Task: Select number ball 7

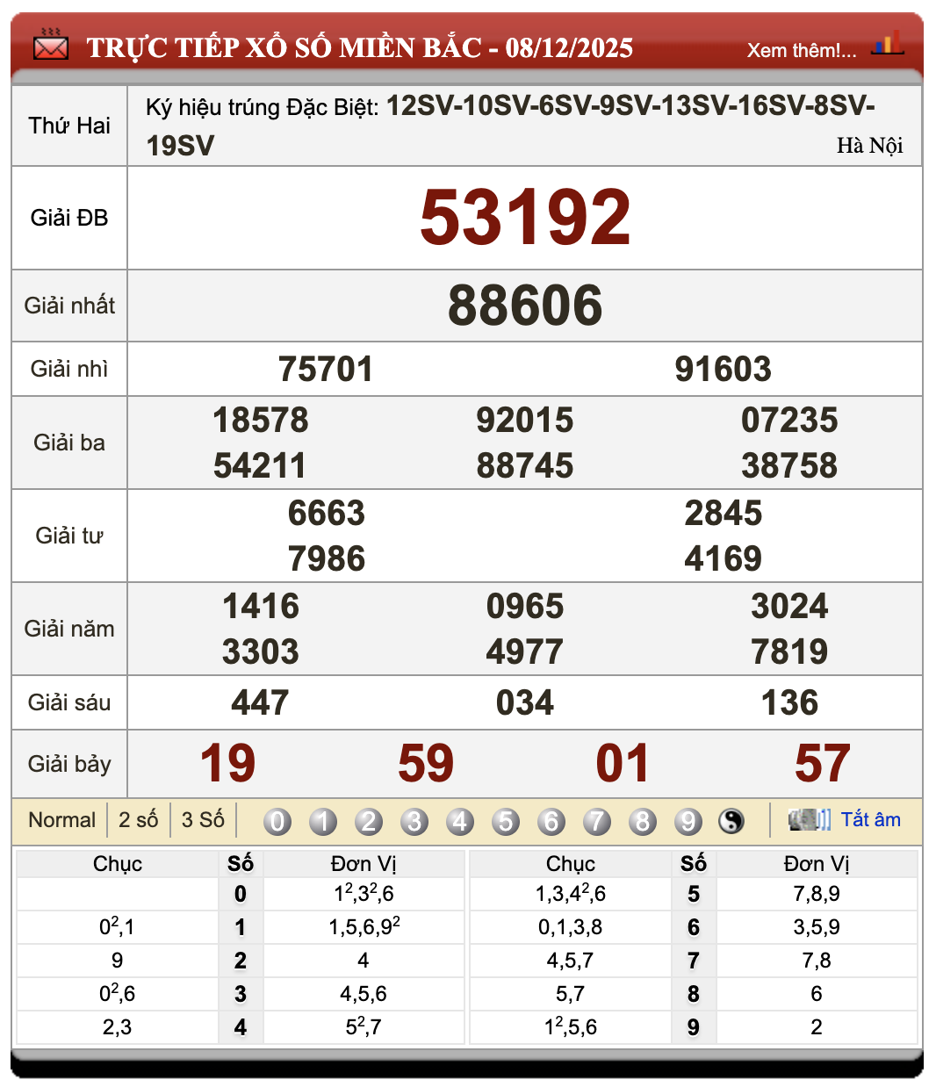Action: click(598, 820)
